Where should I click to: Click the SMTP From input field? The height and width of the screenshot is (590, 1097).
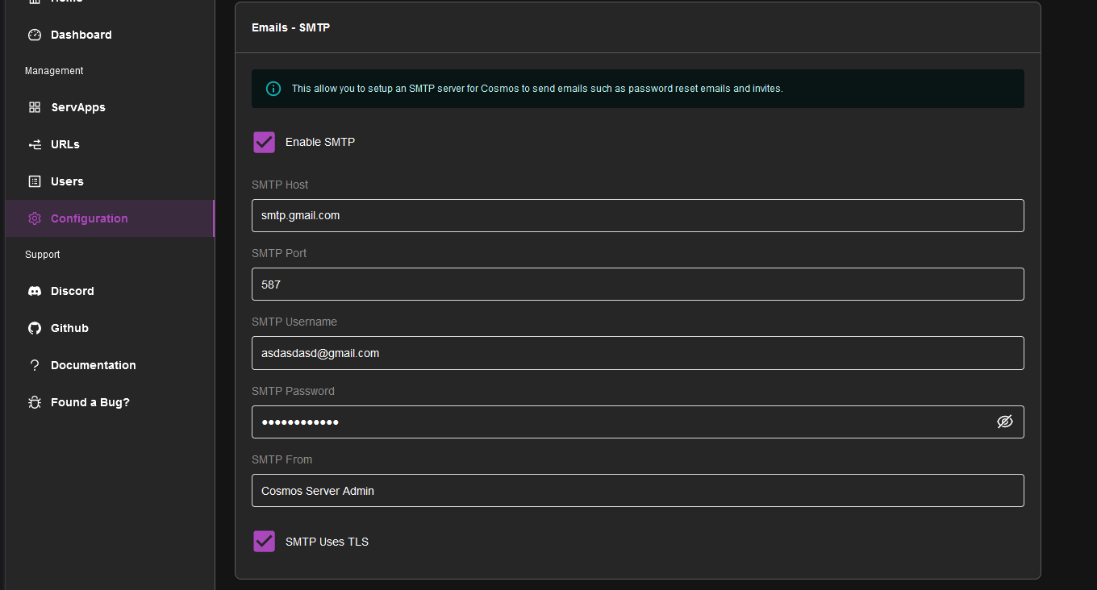637,491
